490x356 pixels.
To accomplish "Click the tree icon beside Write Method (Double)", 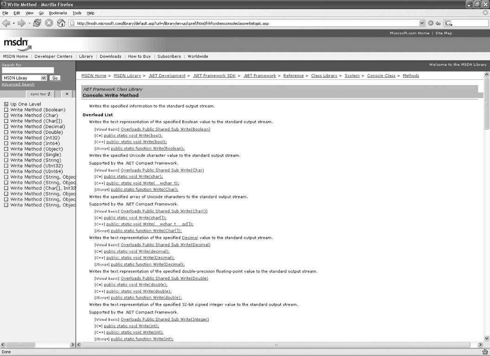I will click(6, 132).
